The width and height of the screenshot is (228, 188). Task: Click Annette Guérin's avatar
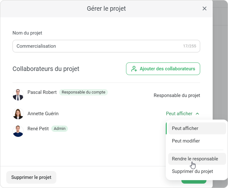point(18,114)
